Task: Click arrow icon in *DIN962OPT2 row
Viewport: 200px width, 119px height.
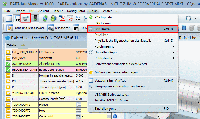Action: pos(8,110)
